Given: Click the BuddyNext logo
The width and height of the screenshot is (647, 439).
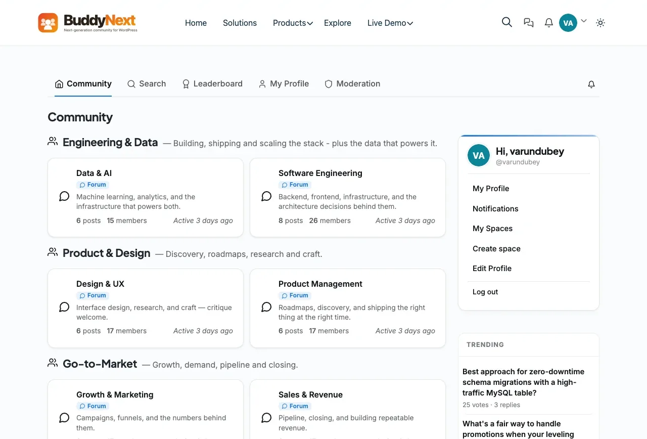Looking at the screenshot, I should click(88, 23).
